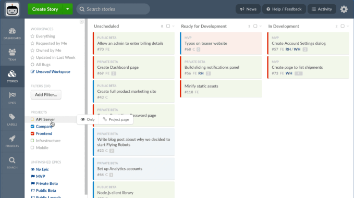Open the Activity button
This screenshot has width=354, height=198.
tap(322, 9)
